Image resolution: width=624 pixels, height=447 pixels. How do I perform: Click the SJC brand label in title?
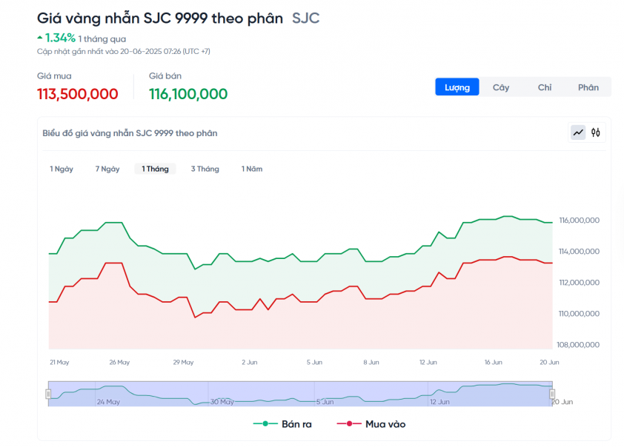point(305,19)
